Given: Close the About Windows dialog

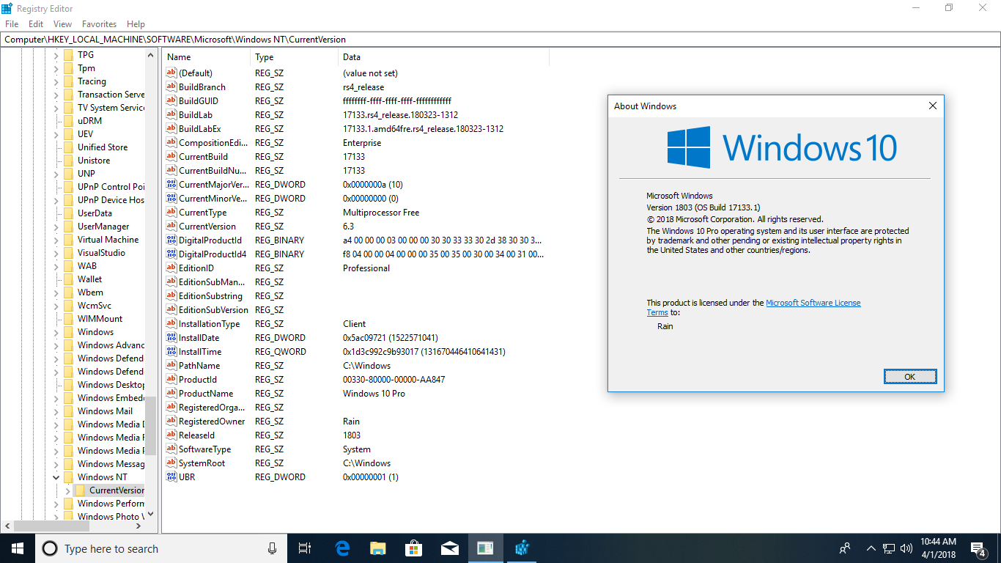Looking at the screenshot, I should (x=933, y=106).
